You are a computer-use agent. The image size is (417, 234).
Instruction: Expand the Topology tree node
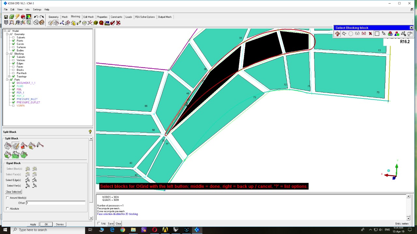(9, 76)
